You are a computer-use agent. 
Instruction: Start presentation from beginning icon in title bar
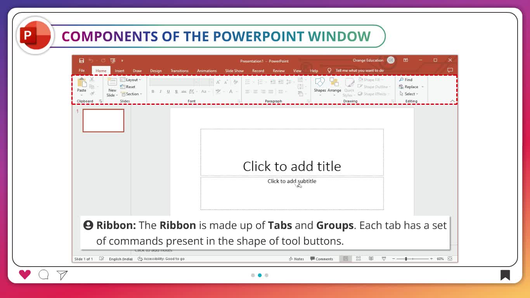[x=113, y=61]
